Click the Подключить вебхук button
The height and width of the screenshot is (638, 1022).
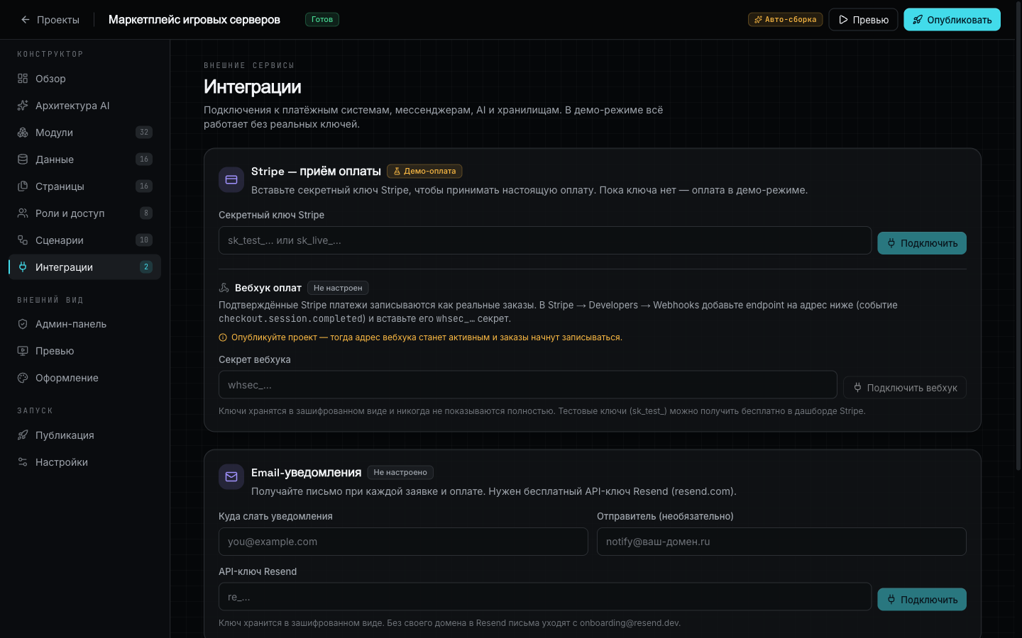pos(905,388)
